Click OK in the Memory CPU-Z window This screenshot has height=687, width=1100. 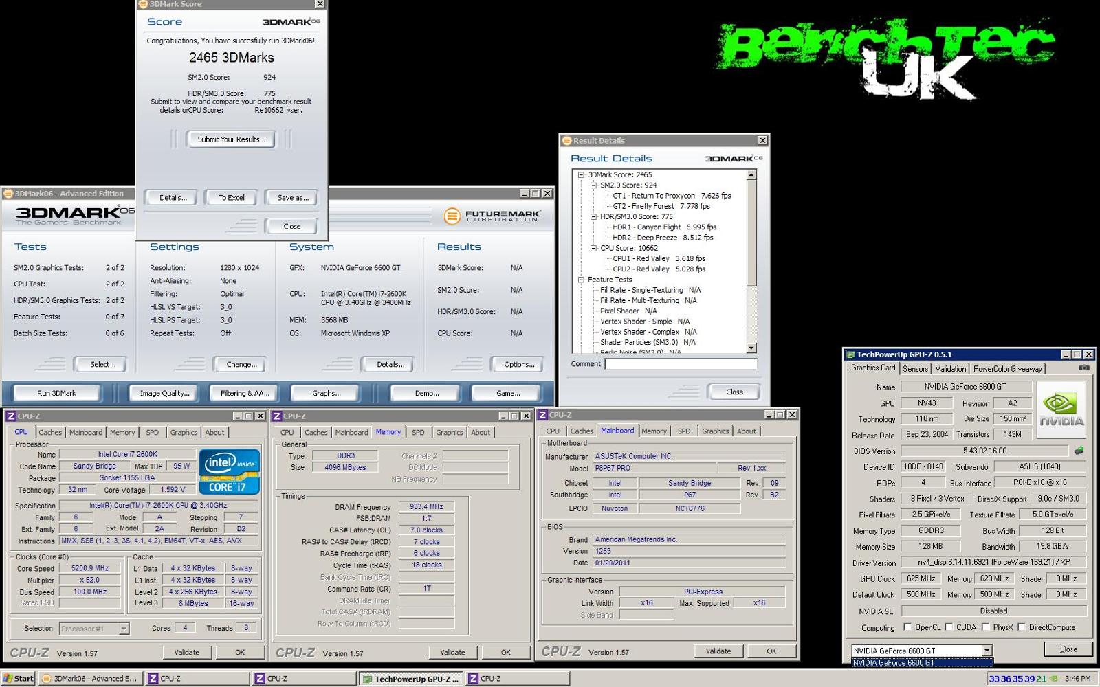pos(505,653)
